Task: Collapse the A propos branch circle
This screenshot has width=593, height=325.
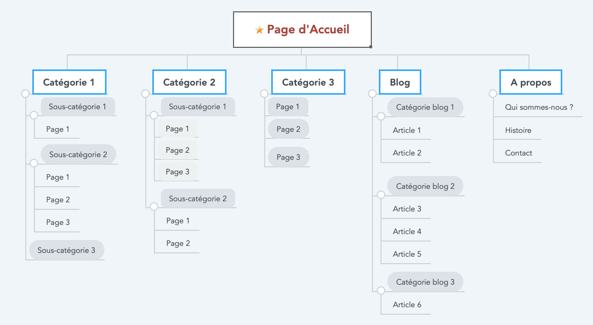Action: click(x=493, y=94)
